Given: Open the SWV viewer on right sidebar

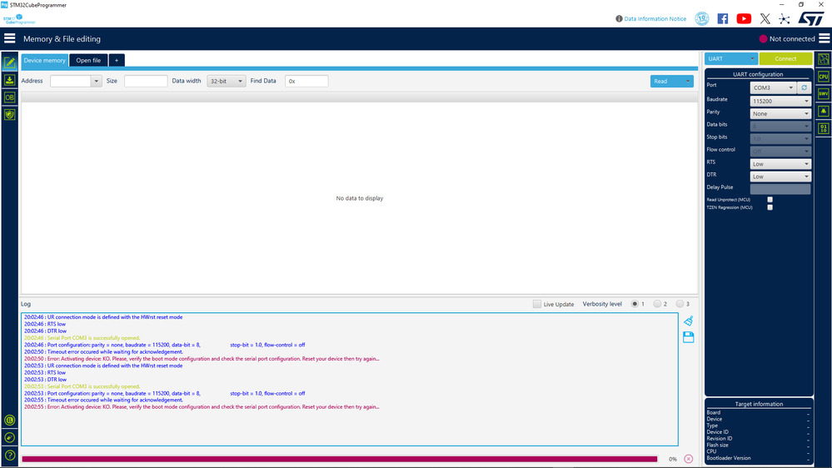Looking at the screenshot, I should 824,94.
